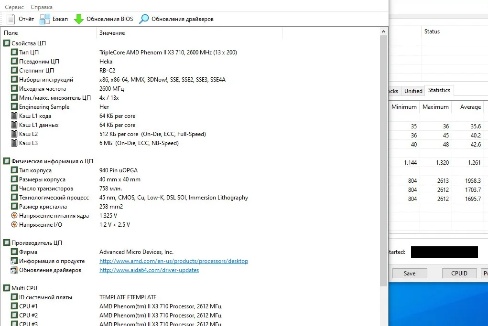
Task: Click the Отчёт toolbar label
Action: click(26, 19)
